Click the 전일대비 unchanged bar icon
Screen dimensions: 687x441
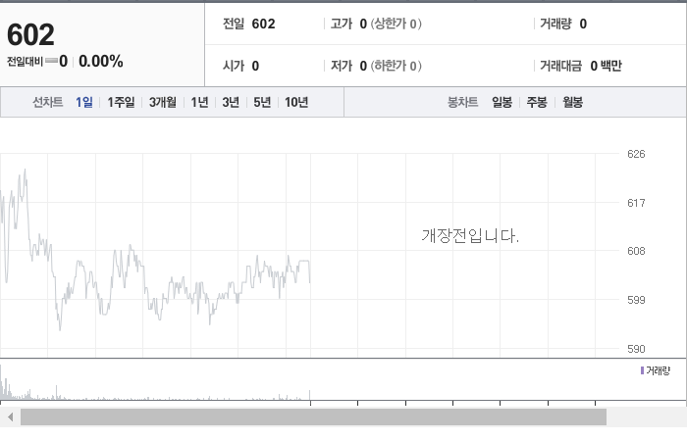coord(51,61)
